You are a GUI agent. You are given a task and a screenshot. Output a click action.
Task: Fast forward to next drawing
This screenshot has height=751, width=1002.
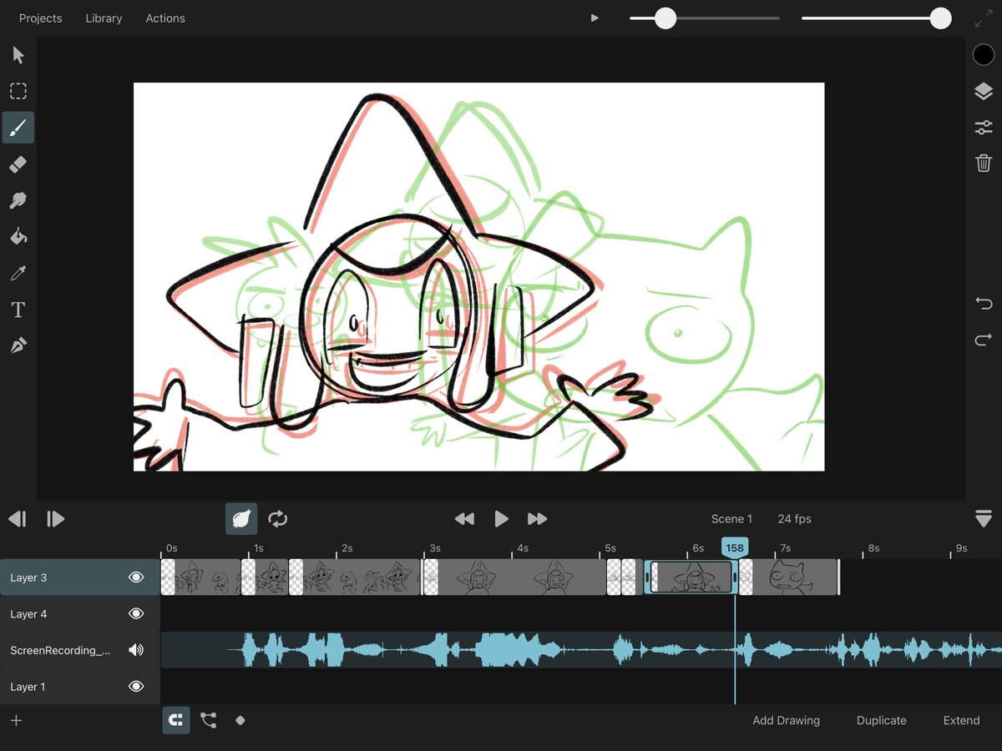click(x=537, y=519)
